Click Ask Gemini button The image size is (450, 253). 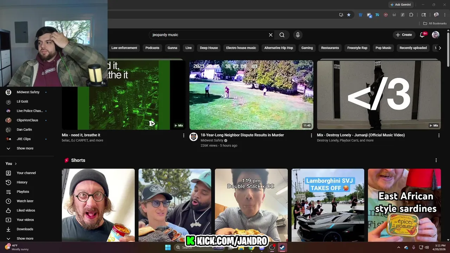[400, 5]
